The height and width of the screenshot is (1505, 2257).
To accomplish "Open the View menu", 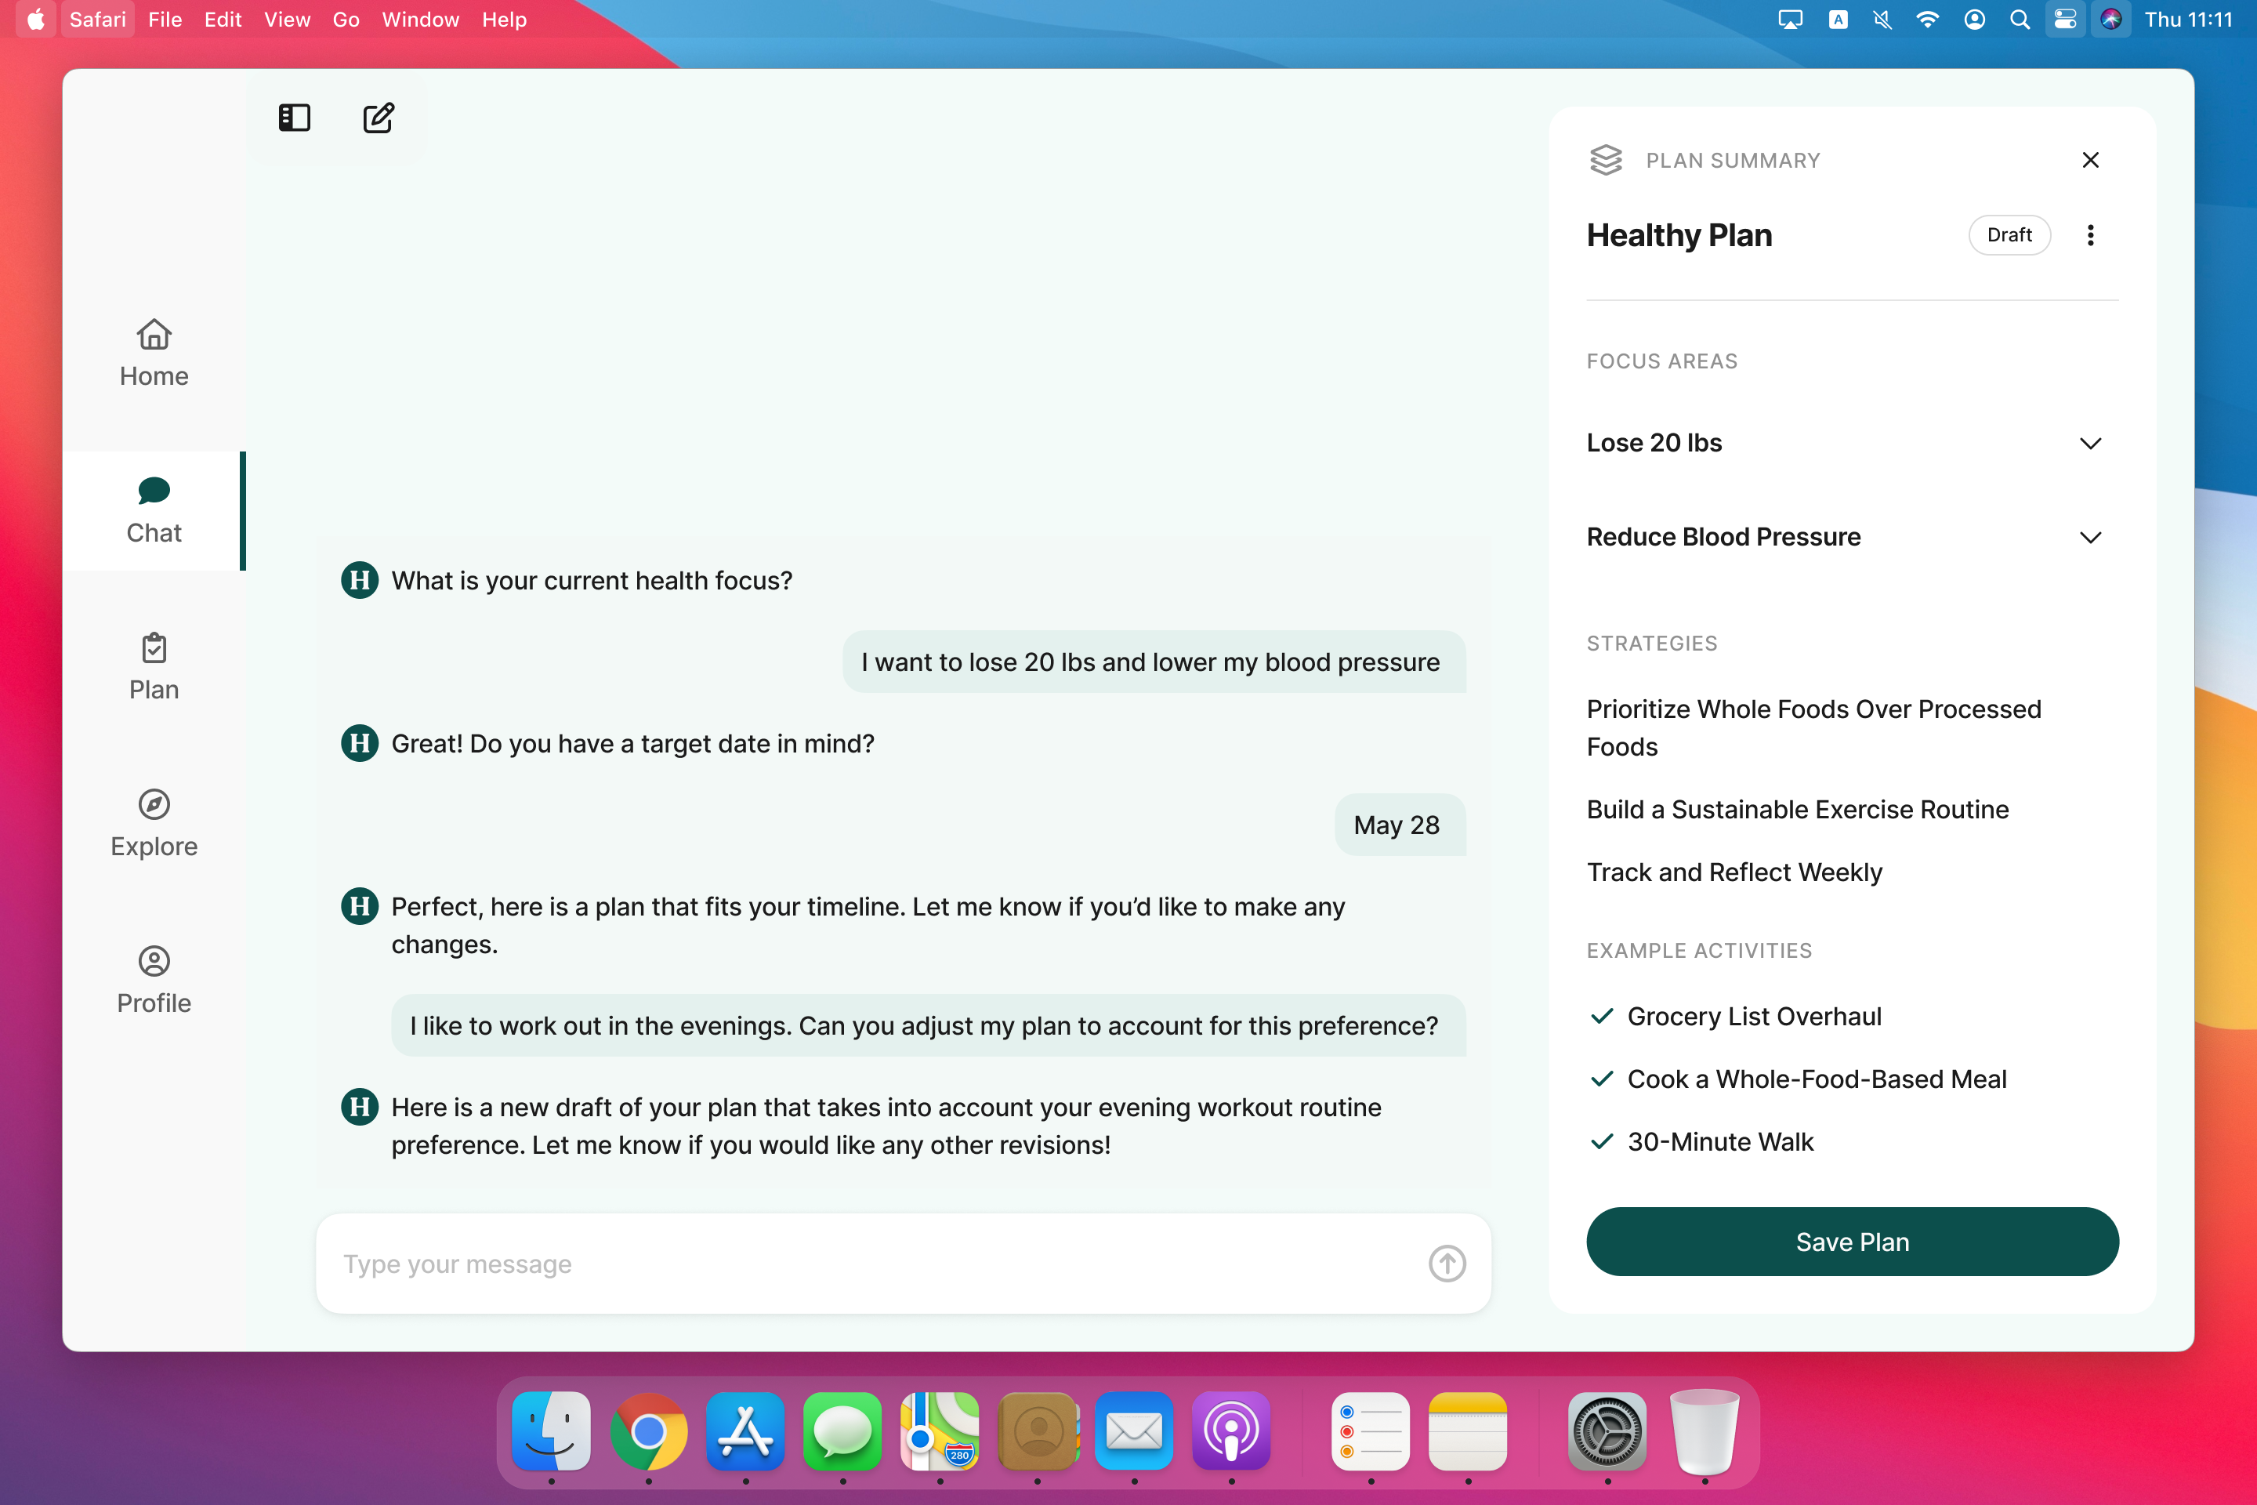I will (x=287, y=19).
